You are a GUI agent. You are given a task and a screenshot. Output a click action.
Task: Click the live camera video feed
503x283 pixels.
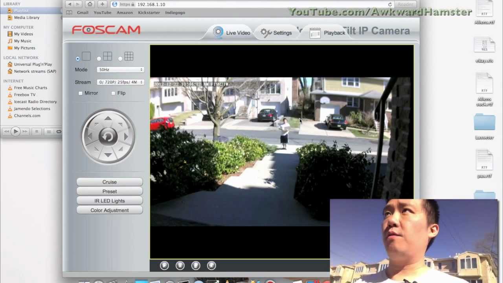281,152
